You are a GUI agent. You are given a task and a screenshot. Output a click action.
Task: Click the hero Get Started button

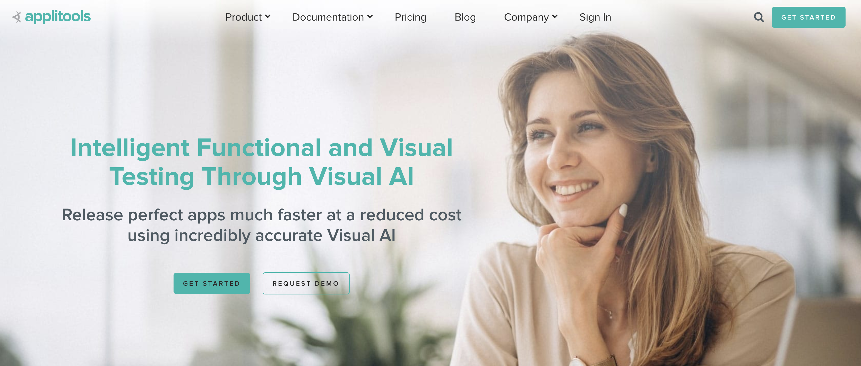coord(212,283)
